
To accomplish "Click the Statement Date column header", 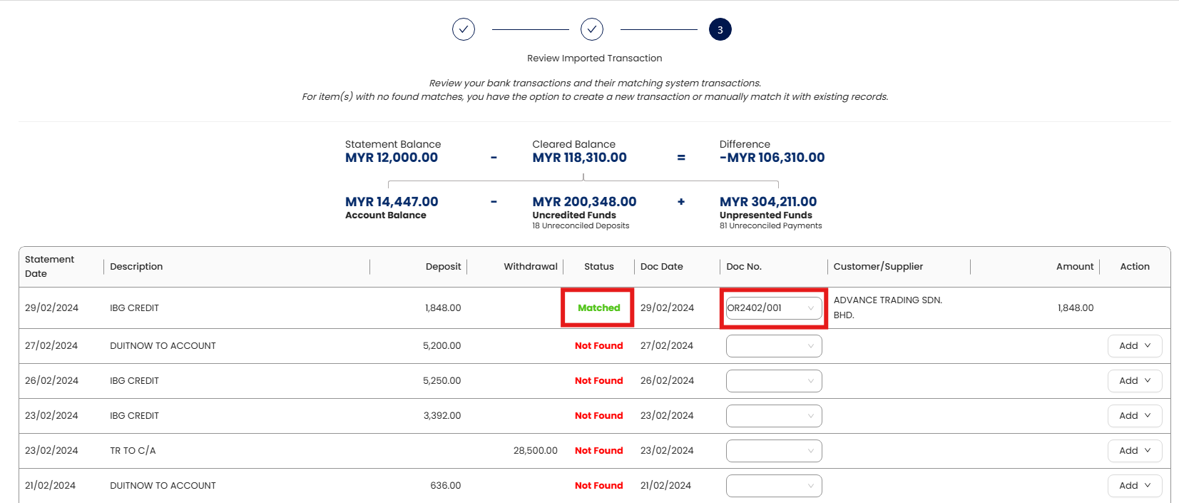I will [x=49, y=266].
